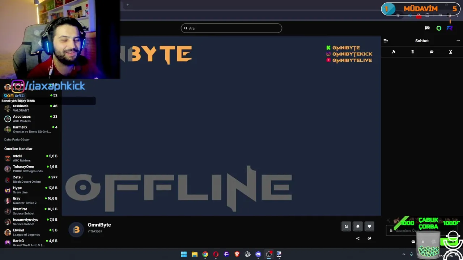Open the taskinefe channel in the sidebar
The width and height of the screenshot is (463, 260).
tap(31, 108)
